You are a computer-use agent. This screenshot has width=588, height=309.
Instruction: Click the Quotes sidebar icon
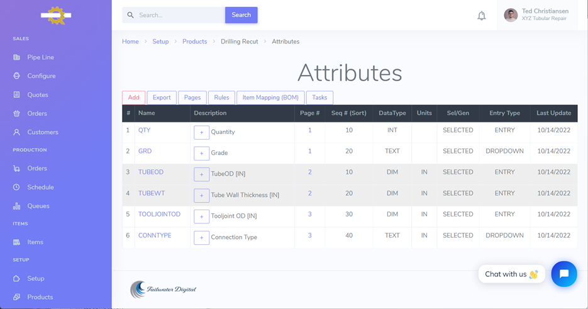[17, 95]
